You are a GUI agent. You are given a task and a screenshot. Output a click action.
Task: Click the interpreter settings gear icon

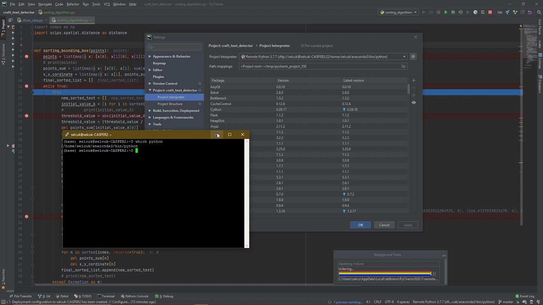[x=413, y=56]
